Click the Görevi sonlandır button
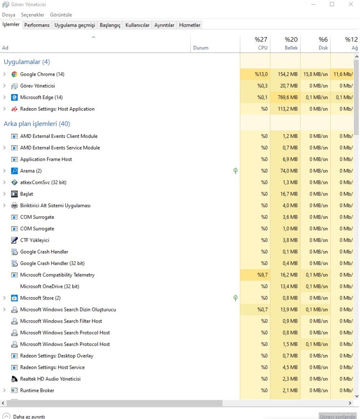 coord(338,416)
